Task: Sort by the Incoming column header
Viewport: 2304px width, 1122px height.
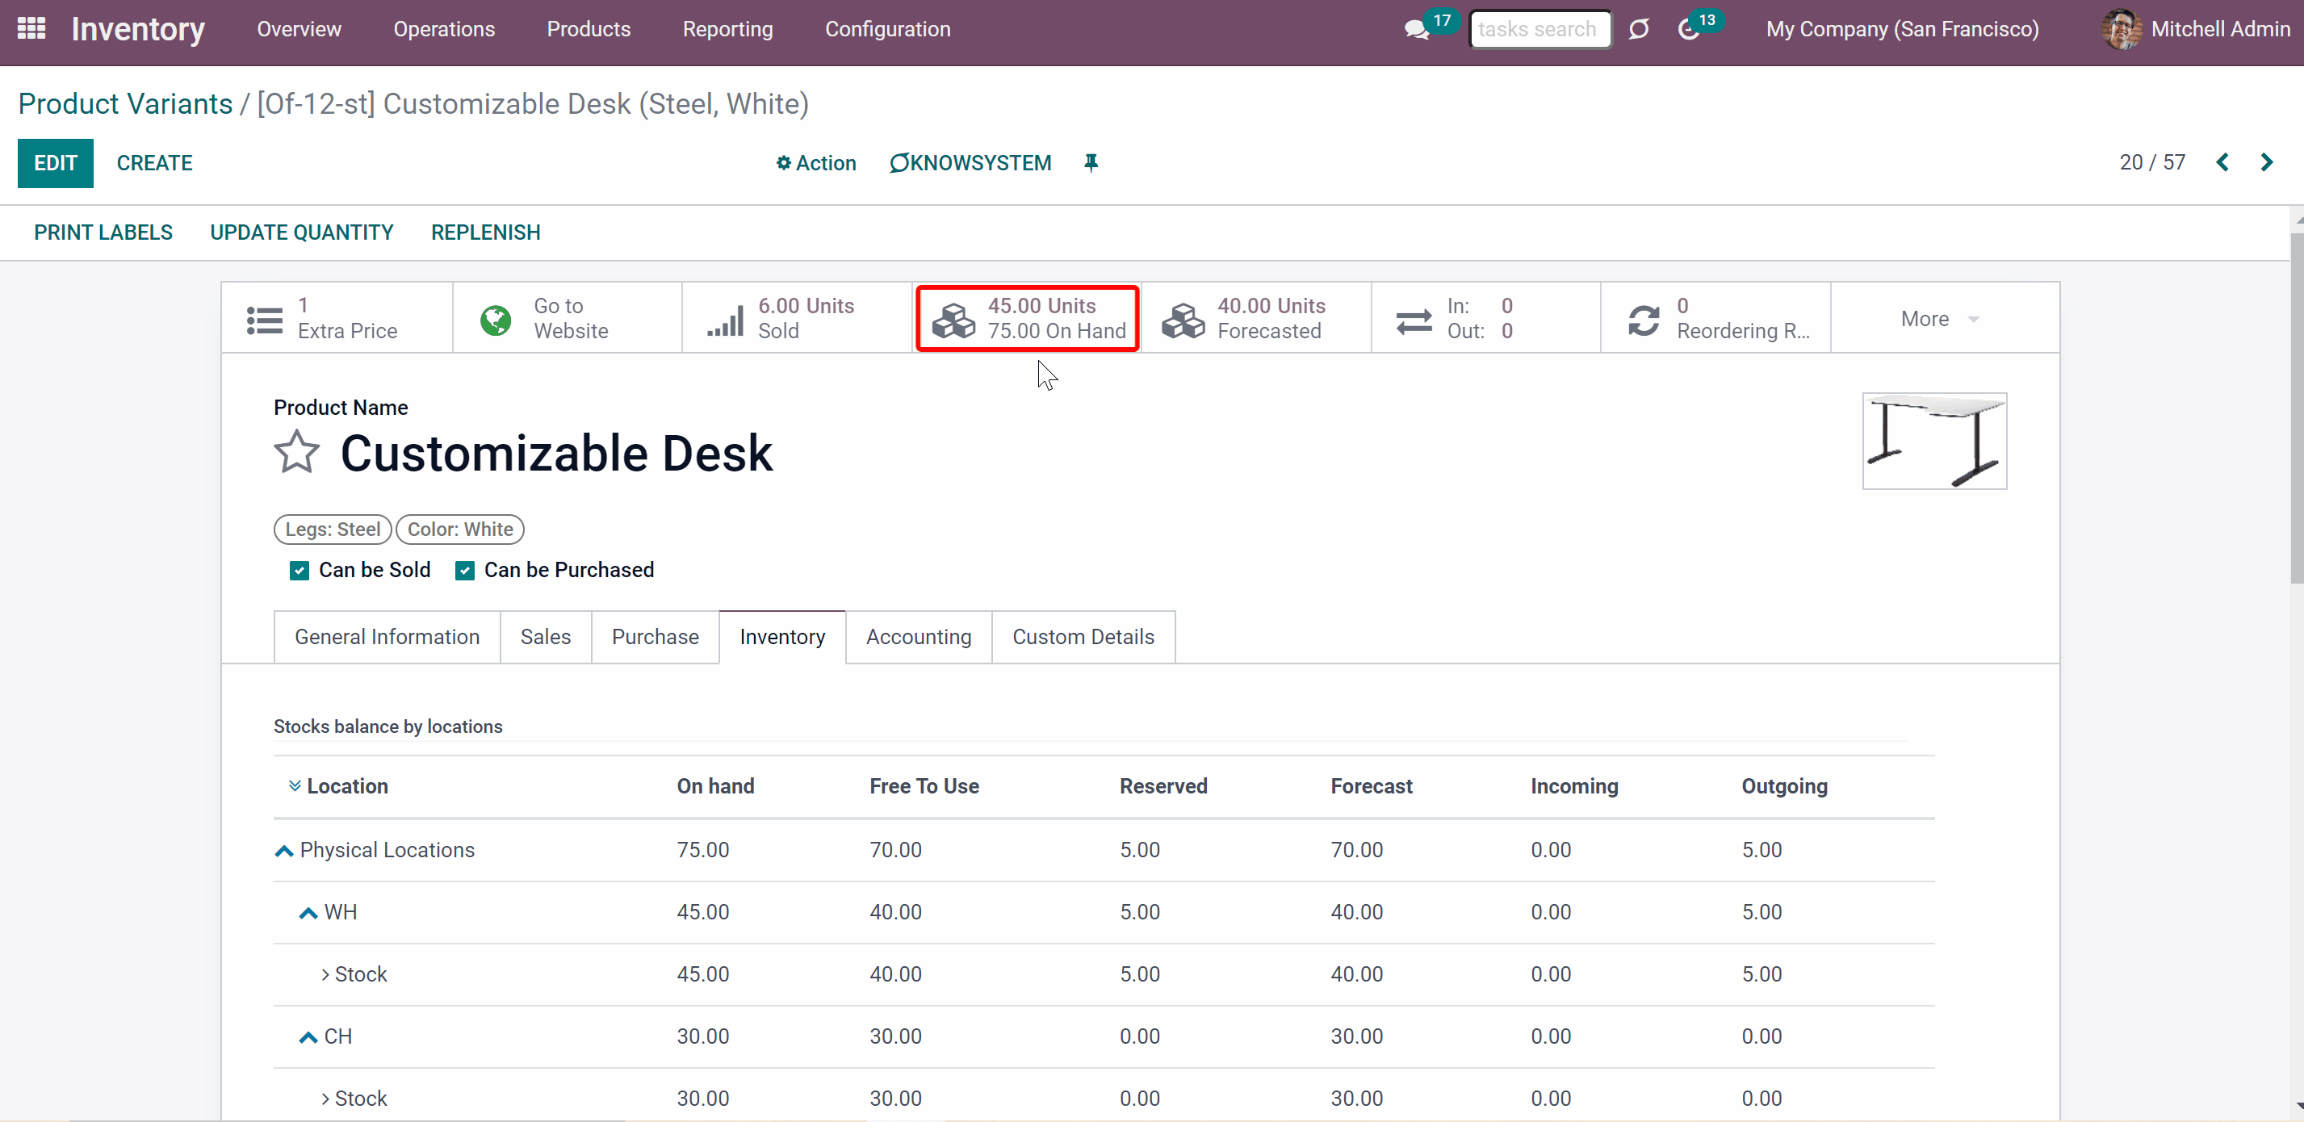Action: click(1574, 786)
